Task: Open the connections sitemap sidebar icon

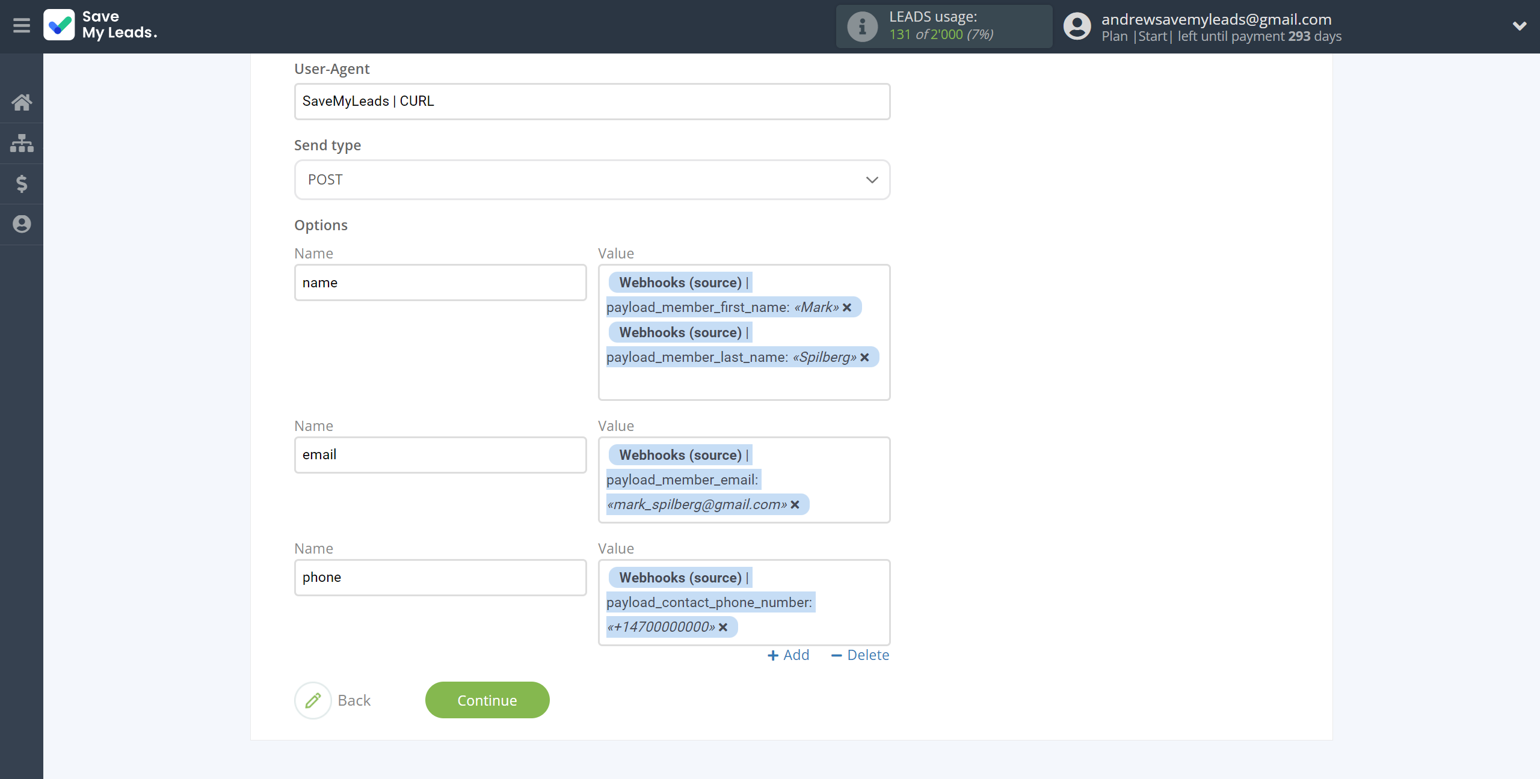Action: coord(22,143)
